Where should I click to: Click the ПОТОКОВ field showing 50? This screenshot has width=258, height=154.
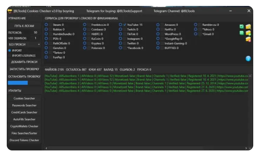tap(35, 32)
